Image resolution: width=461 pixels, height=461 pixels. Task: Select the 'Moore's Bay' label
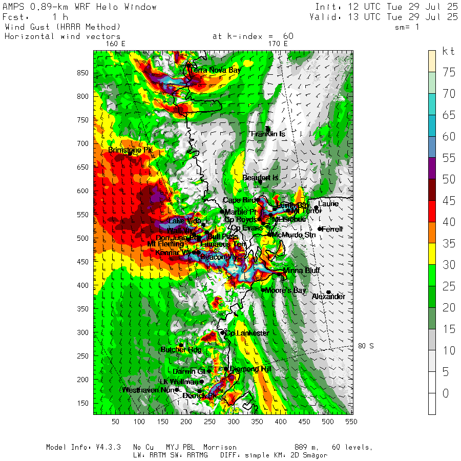pyautogui.click(x=285, y=290)
